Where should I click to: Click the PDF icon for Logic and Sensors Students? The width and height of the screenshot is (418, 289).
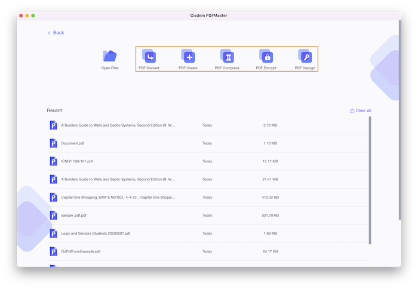53,233
